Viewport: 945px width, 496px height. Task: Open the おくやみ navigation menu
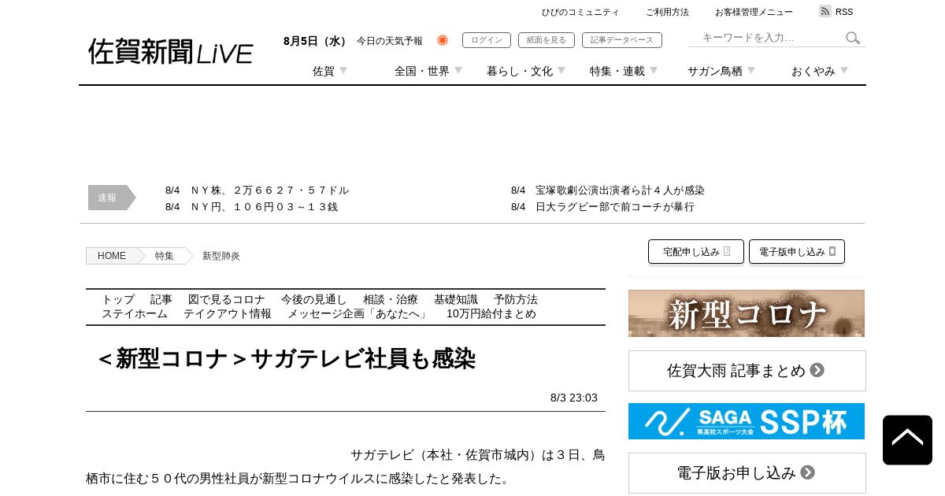tap(813, 71)
